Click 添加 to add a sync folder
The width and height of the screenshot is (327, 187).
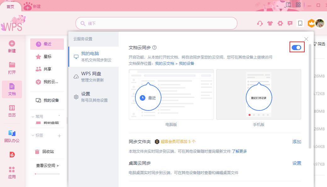pyautogui.click(x=296, y=142)
